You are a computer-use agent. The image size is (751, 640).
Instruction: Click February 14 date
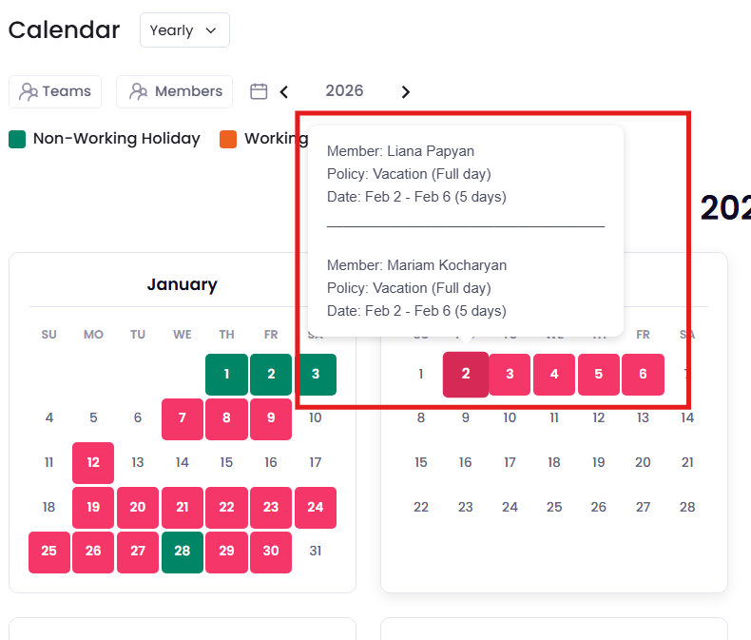pos(687,418)
